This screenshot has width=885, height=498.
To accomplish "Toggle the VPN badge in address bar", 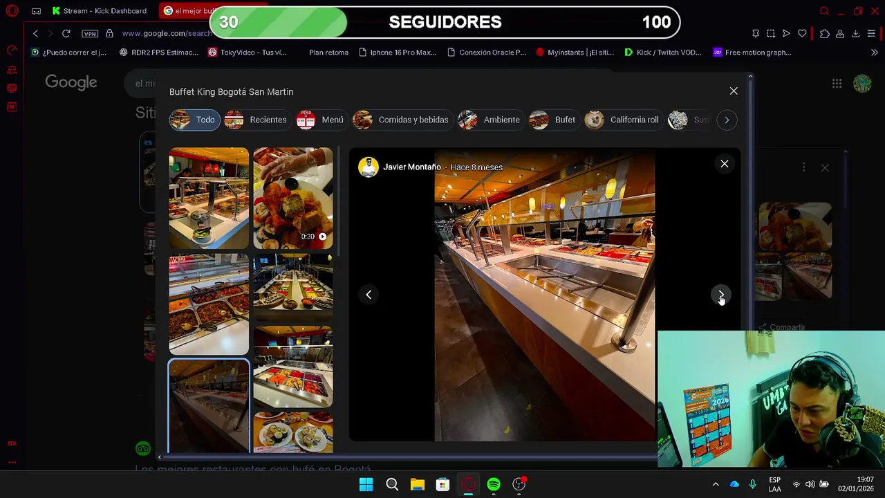I will [x=89, y=33].
